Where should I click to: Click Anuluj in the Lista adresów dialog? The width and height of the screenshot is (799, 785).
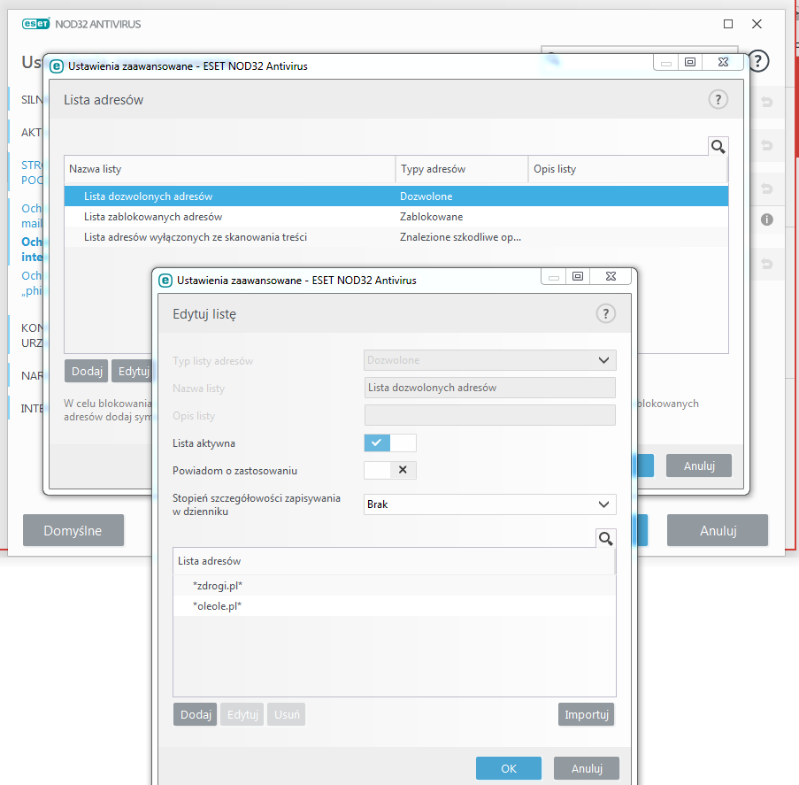[699, 466]
